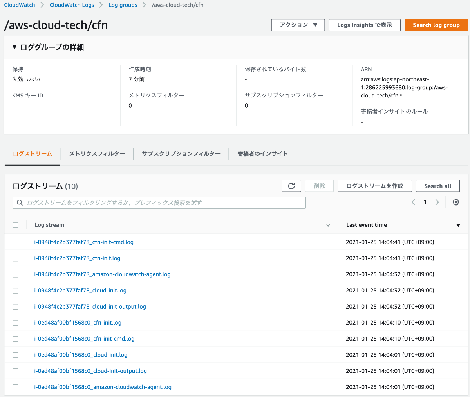Focus the log stream filter search field
Viewport: 470px width, 397px height.
159,203
